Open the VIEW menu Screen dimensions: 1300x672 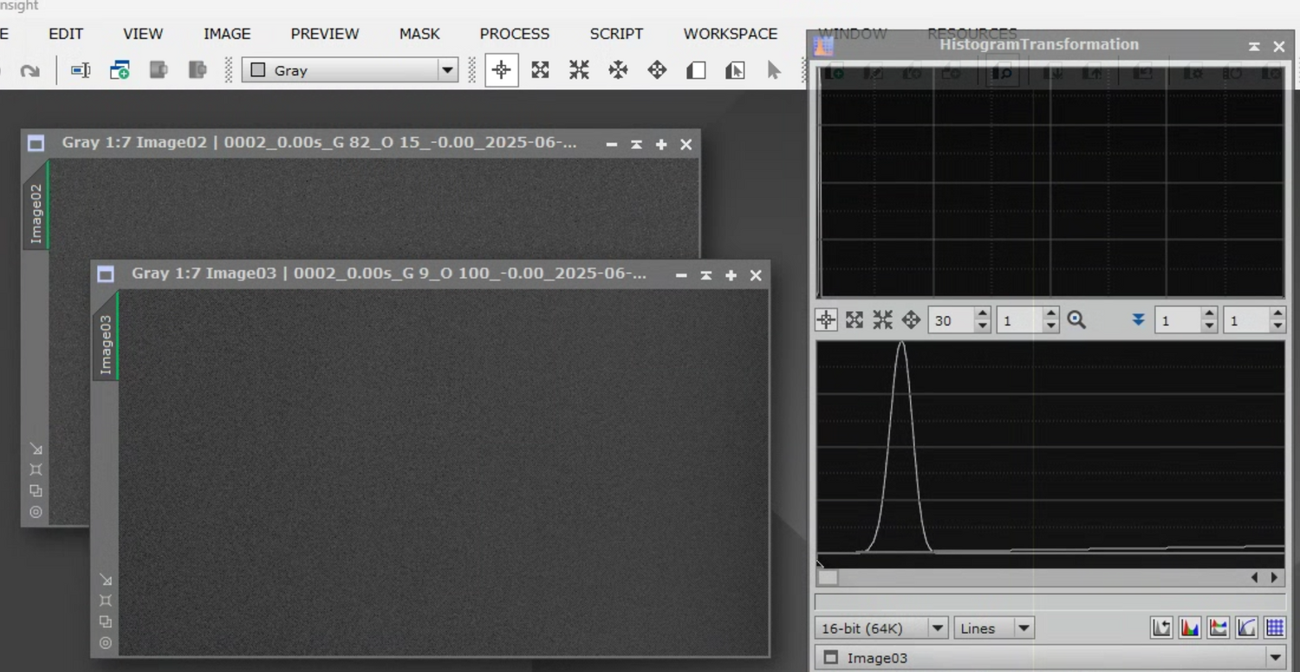(x=143, y=34)
